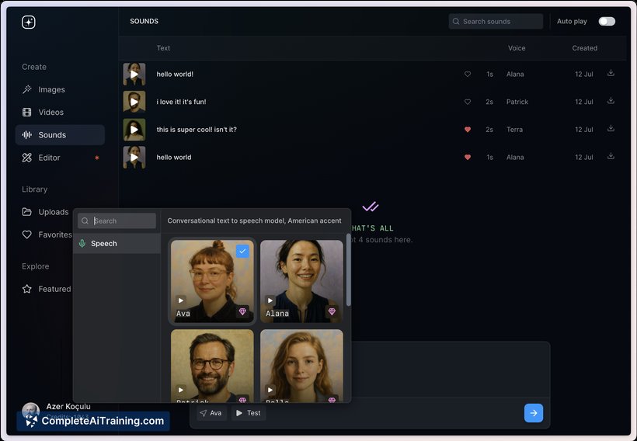Click the 'this is super cool! isn't it?' text
The image size is (637, 441).
pyautogui.click(x=197, y=130)
